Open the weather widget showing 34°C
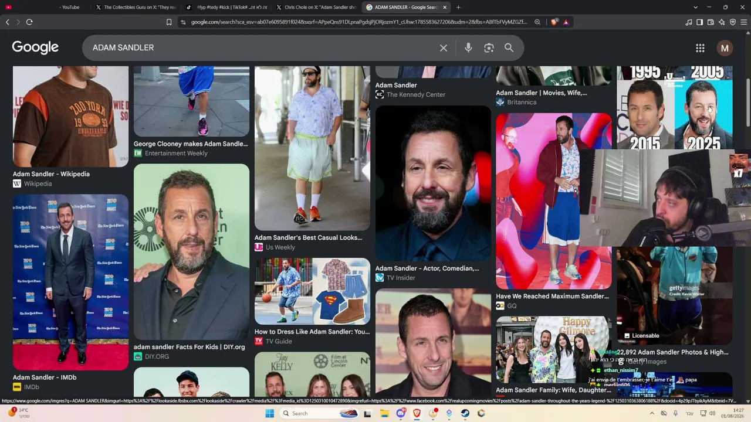The image size is (751, 422). (18, 413)
